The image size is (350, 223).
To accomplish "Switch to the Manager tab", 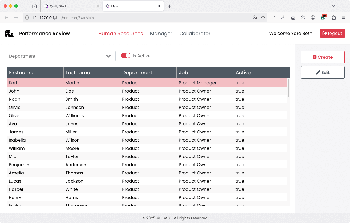I will [x=161, y=34].
